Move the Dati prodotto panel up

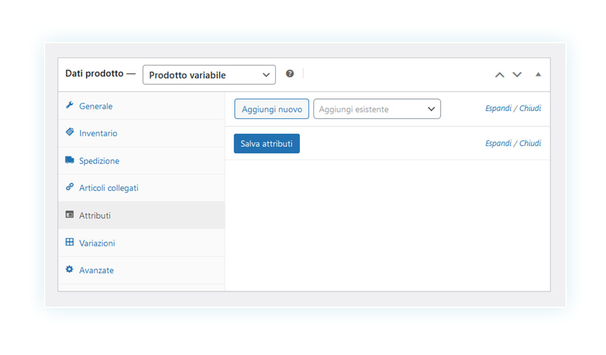click(x=499, y=74)
